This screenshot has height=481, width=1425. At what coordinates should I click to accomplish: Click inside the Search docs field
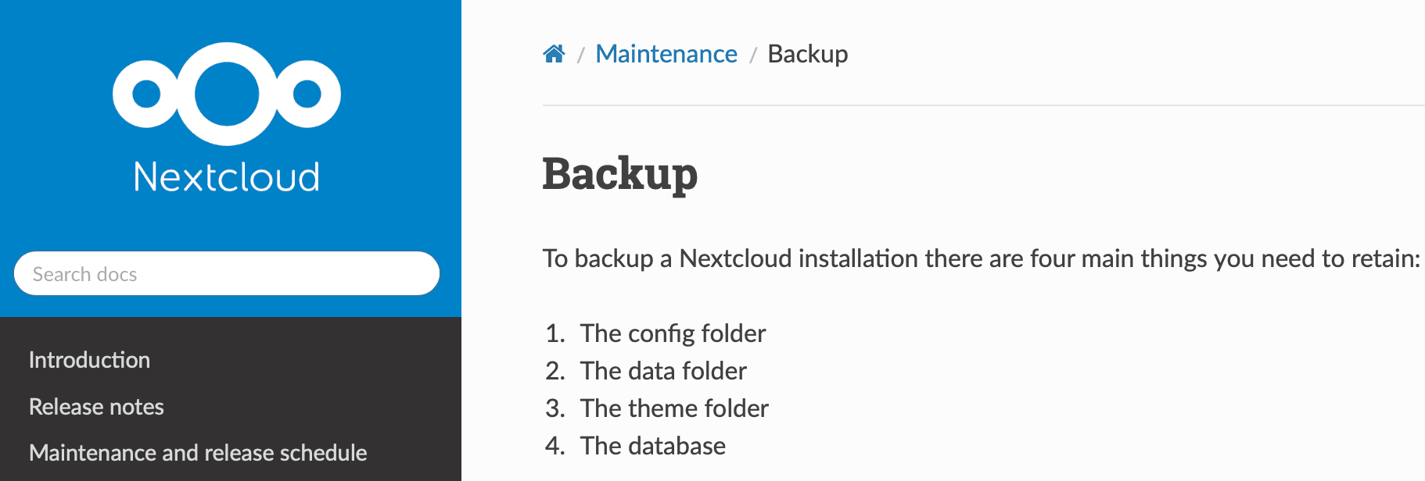pos(227,273)
